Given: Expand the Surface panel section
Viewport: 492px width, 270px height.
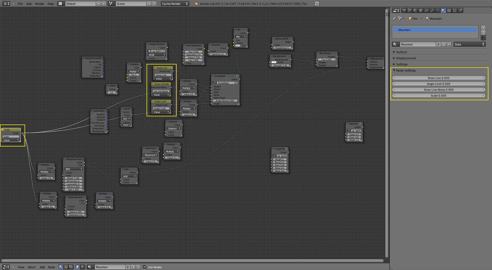Looking at the screenshot, I should pyautogui.click(x=401, y=52).
